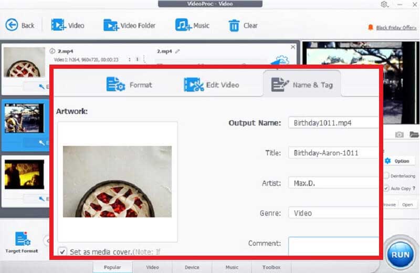Select the Name & Tag tab
420x273 pixels.
(302, 85)
